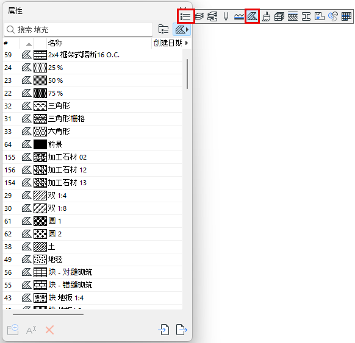Select the 块 - 对缝砌筑 fill

click(92, 272)
